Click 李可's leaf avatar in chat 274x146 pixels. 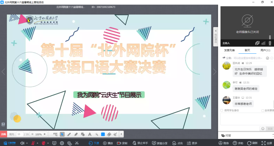(x=227, y=85)
